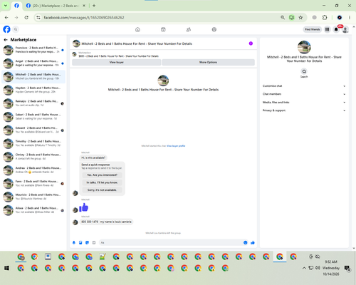
Task: Open the Chrome extensions puzzle icon
Action: click(x=325, y=18)
